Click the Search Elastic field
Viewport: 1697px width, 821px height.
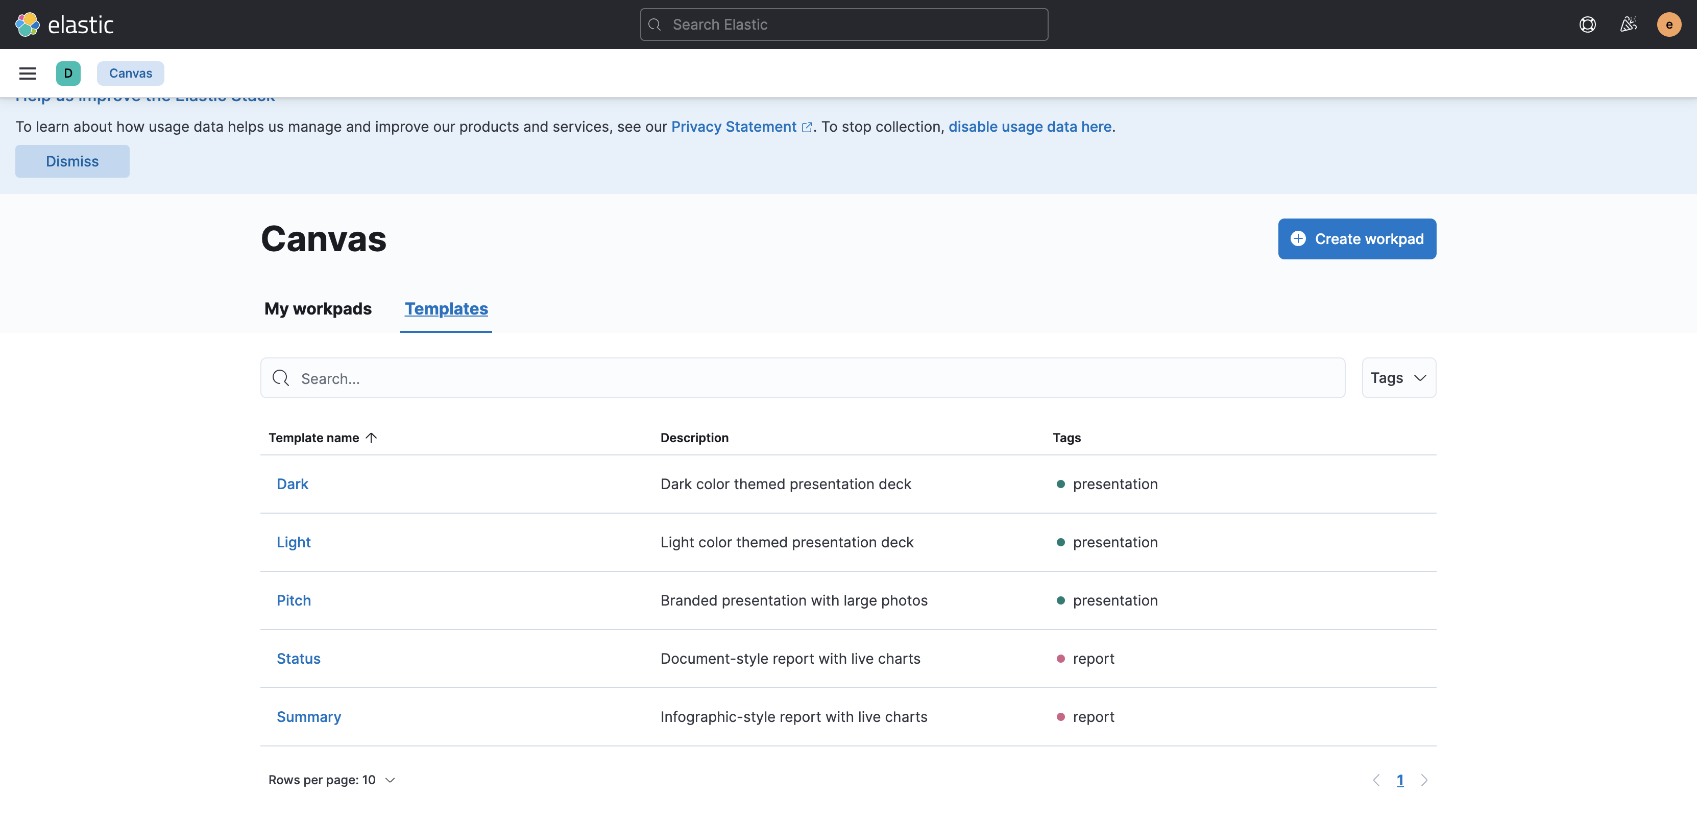(843, 25)
